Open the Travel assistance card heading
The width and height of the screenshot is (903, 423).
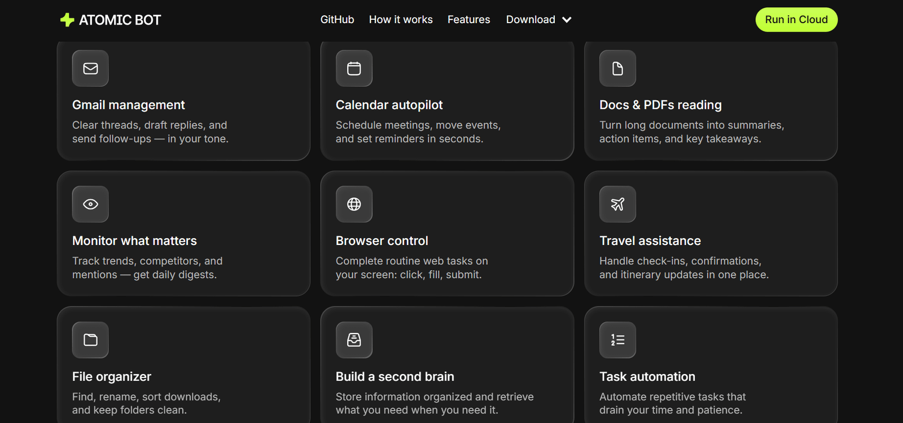pos(650,241)
